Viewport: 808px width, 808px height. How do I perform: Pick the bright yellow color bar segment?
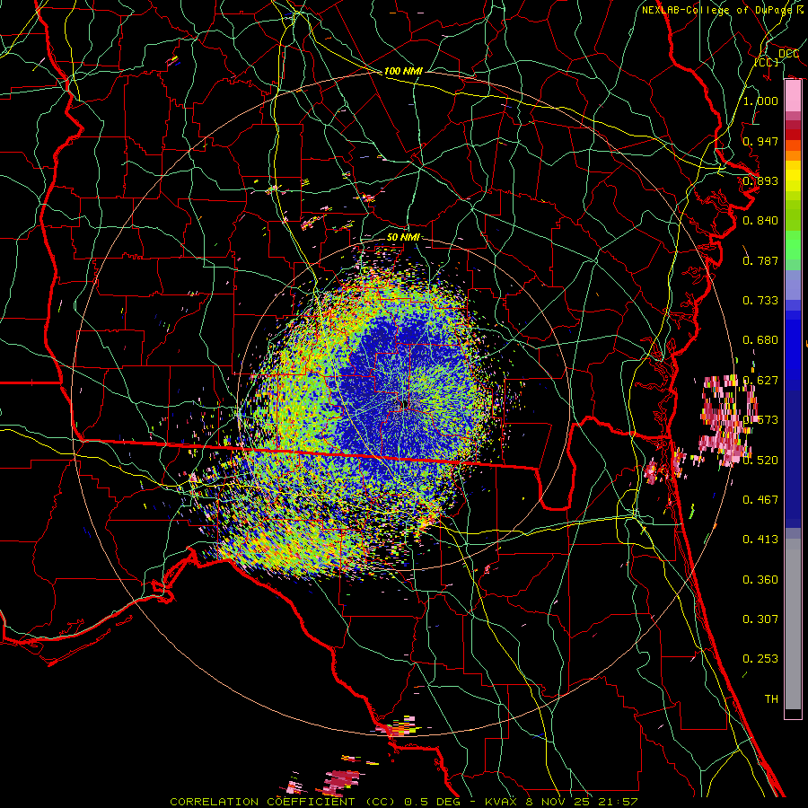pos(793,177)
